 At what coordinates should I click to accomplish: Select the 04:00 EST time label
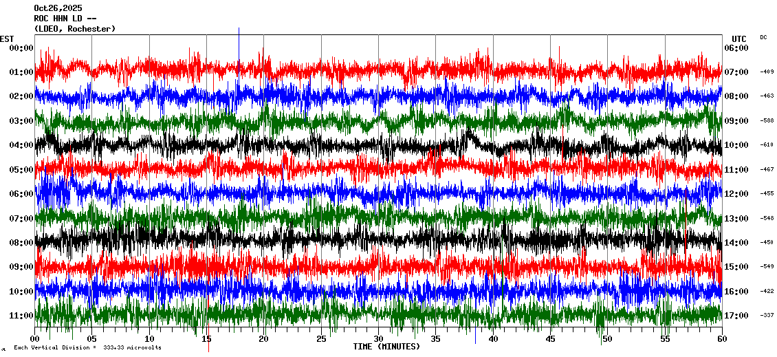[x=21, y=145]
